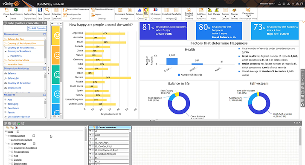The width and height of the screenshot is (305, 165).
Task: Toggle the Cube checkbox in tree
Action: pos(18,132)
